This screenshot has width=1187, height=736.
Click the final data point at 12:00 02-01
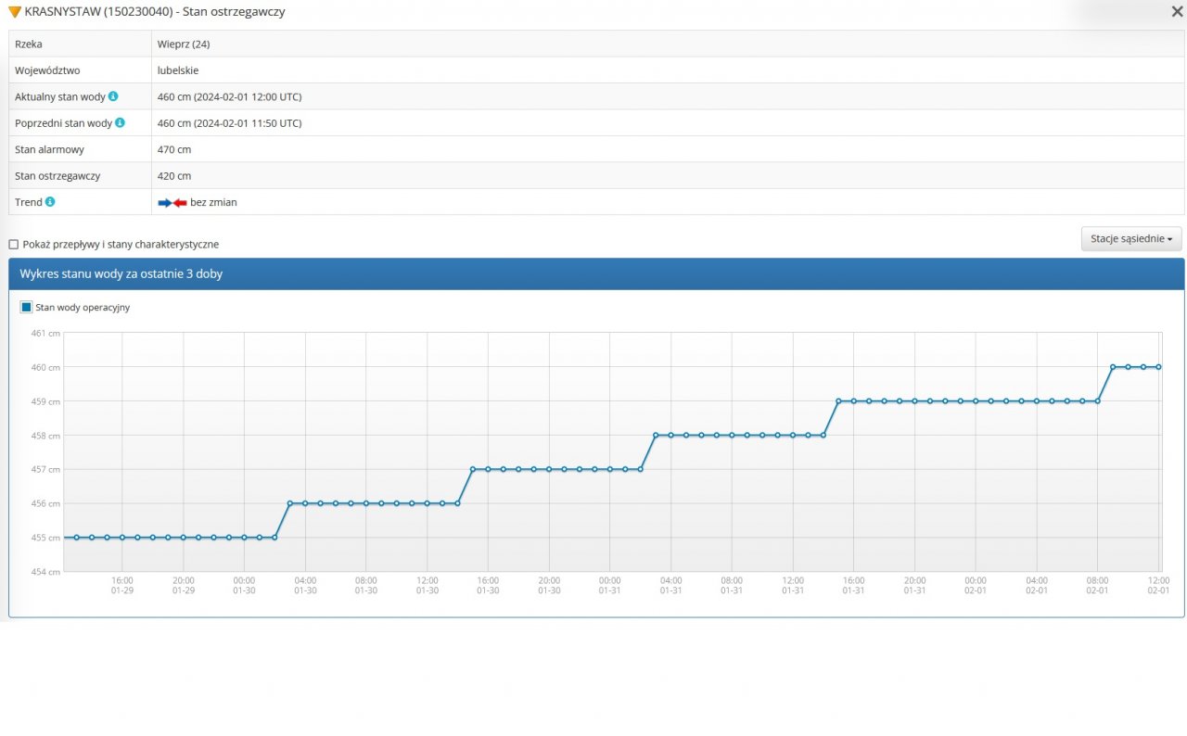click(x=1158, y=367)
